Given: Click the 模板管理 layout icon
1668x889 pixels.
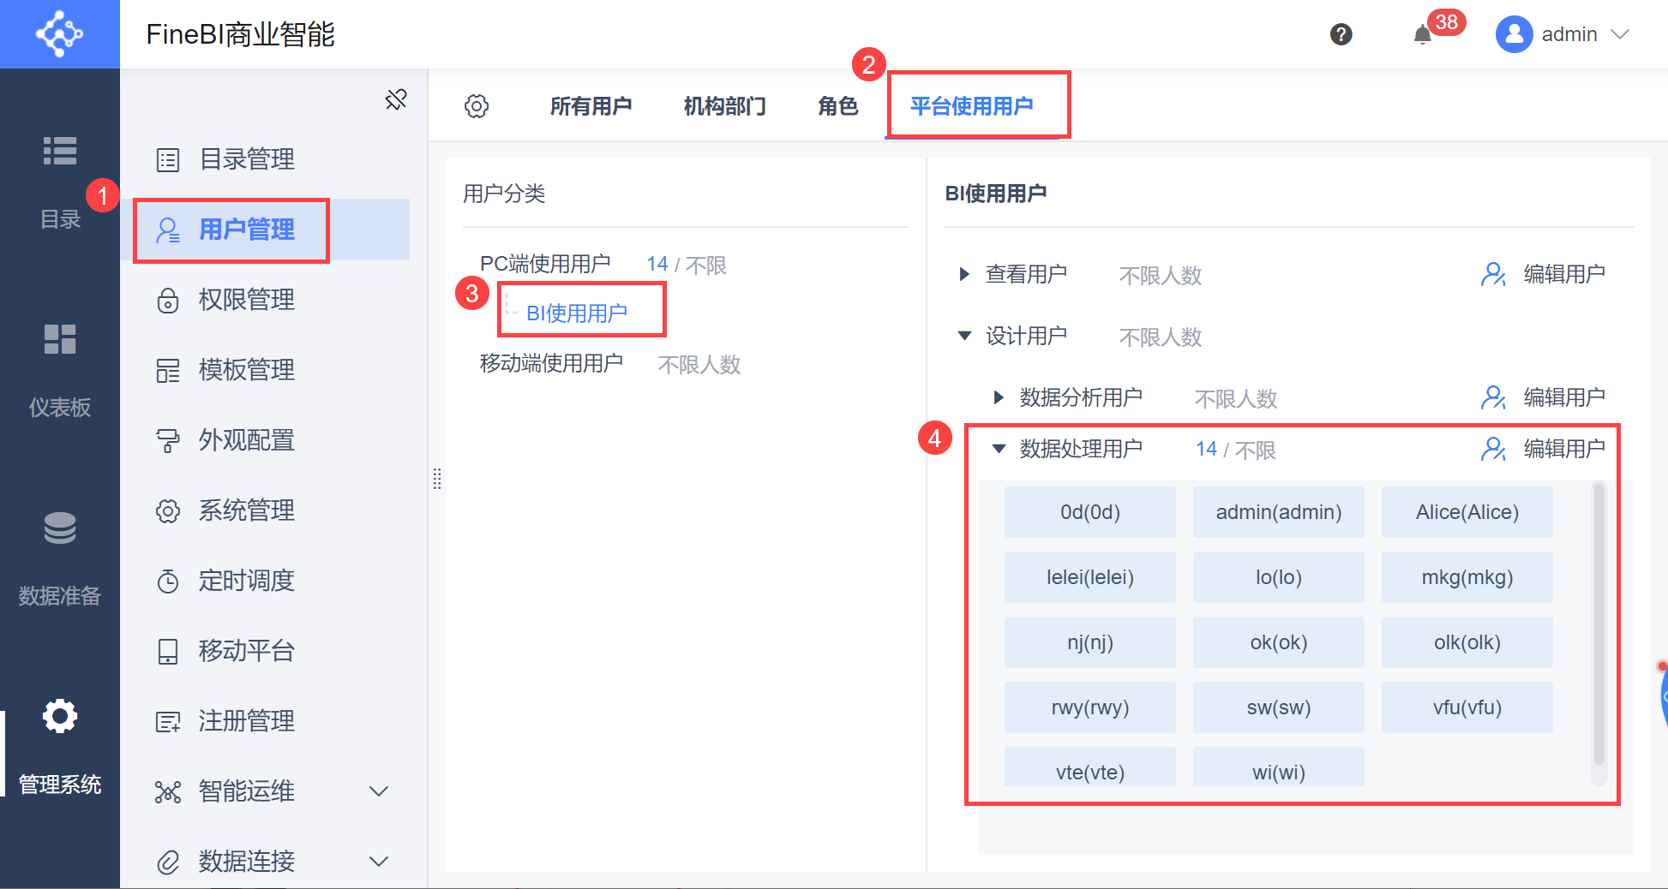Looking at the screenshot, I should [168, 371].
